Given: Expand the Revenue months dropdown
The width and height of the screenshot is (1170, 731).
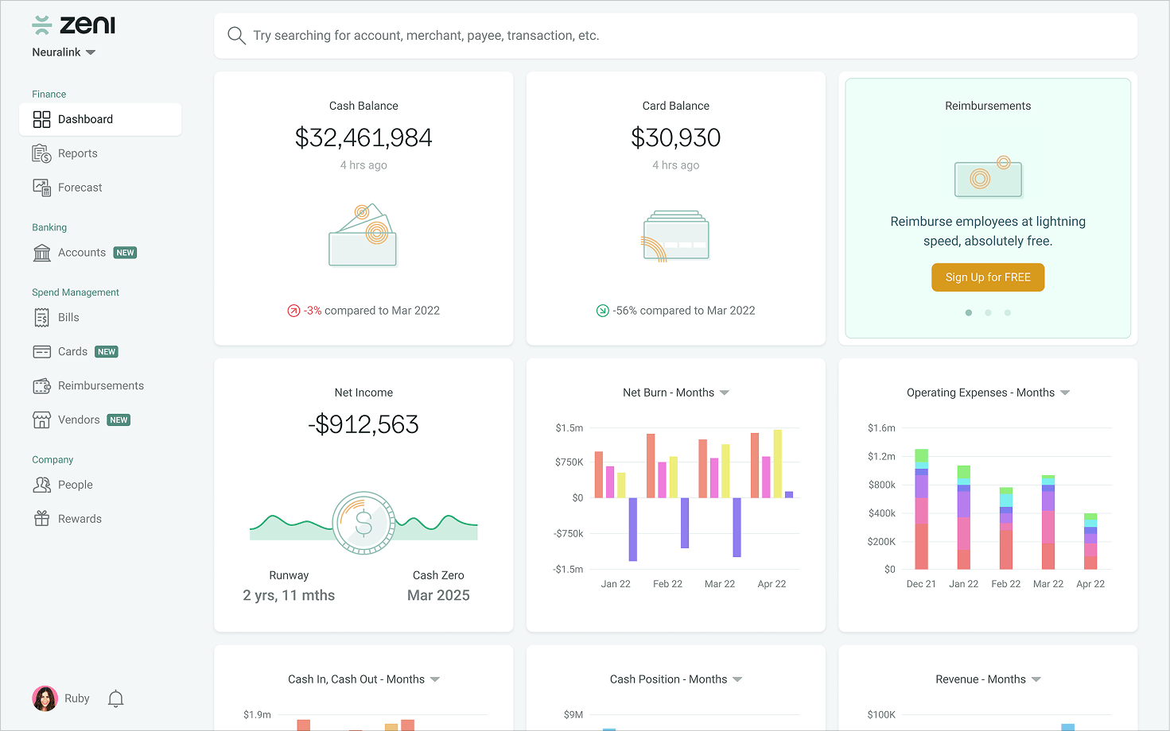Looking at the screenshot, I should (1036, 679).
